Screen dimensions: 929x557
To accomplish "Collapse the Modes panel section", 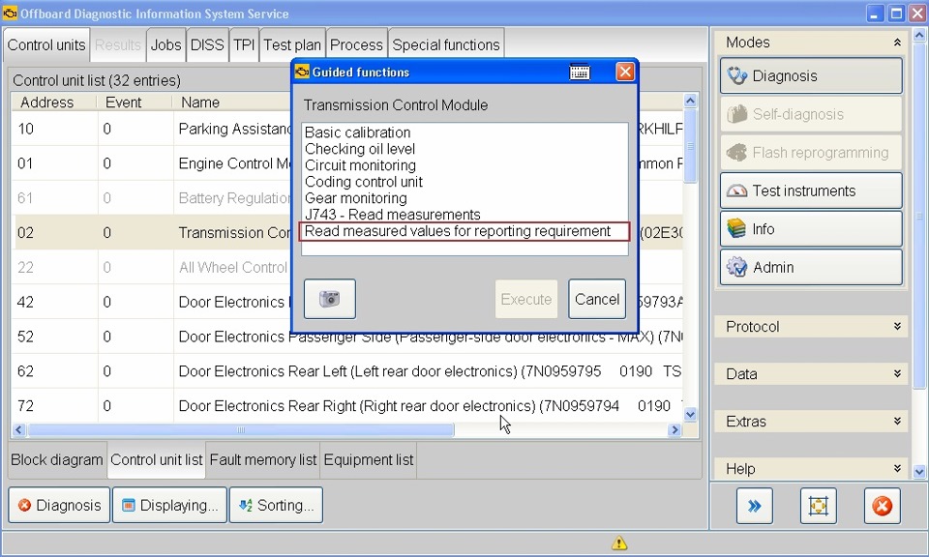I will [x=896, y=43].
